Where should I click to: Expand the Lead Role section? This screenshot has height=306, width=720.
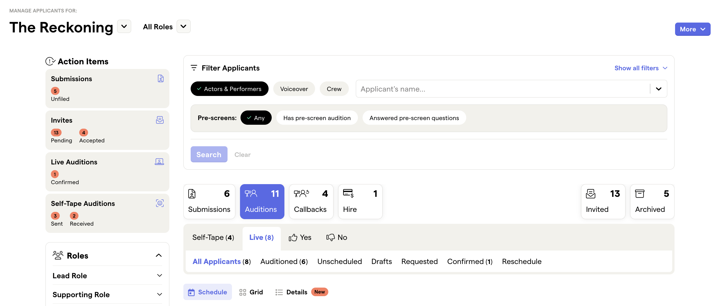point(107,276)
